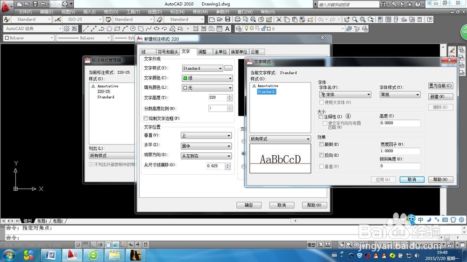Open the Windows Start menu
The image size is (467, 262).
(x=8, y=255)
